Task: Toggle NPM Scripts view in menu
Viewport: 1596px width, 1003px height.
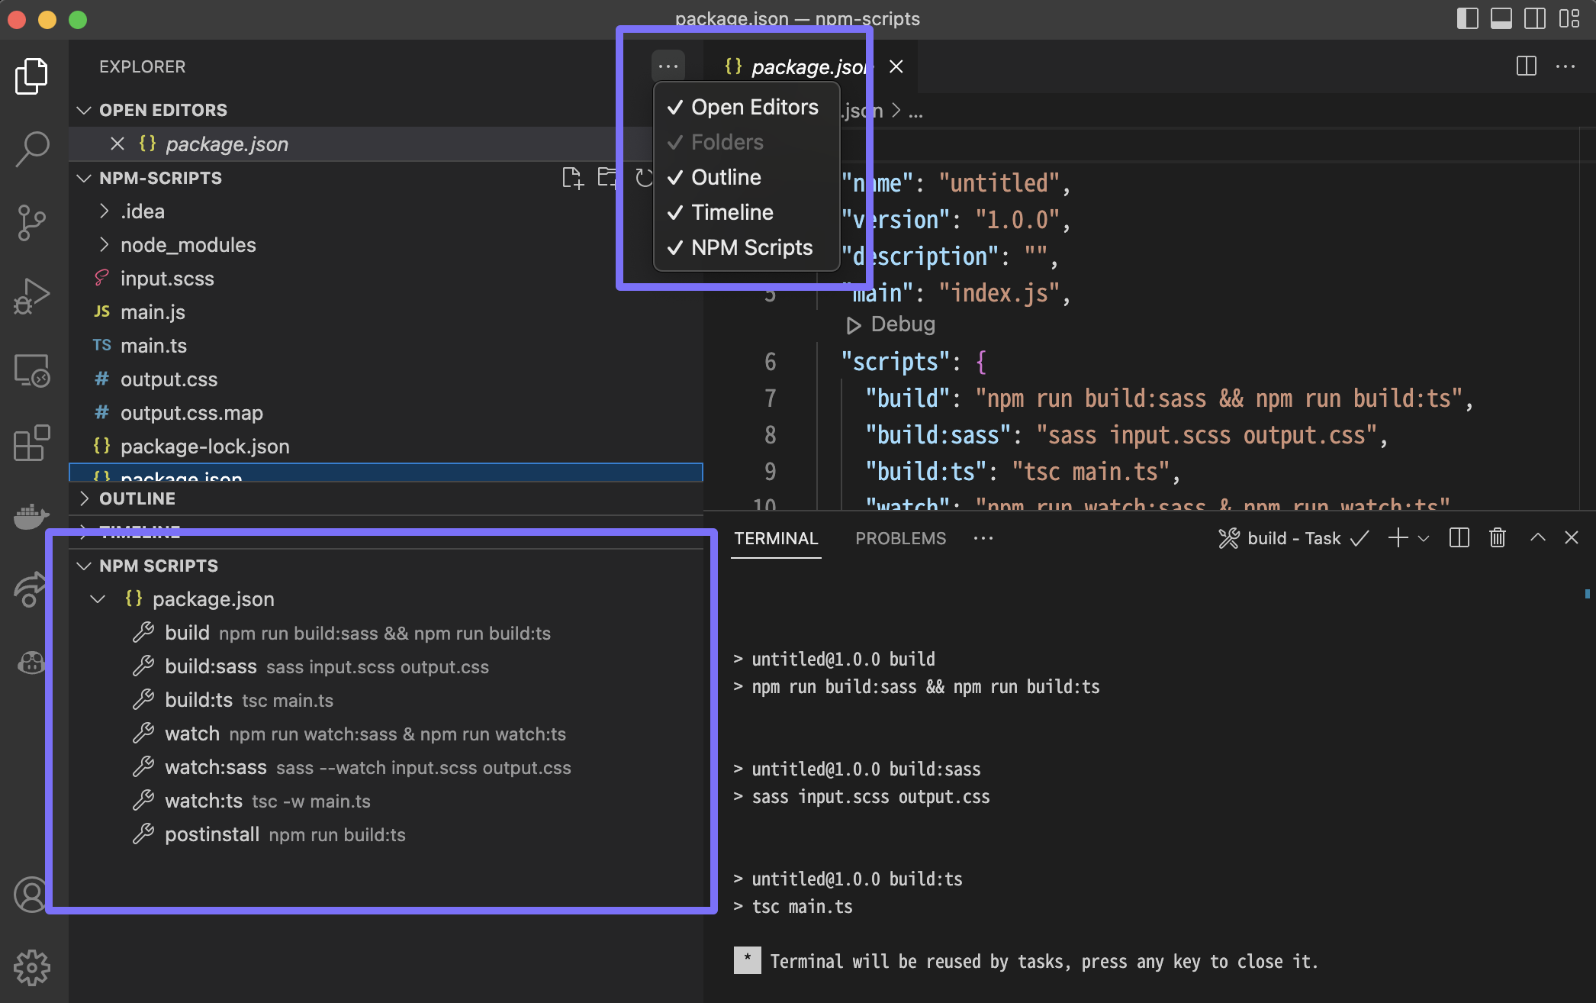Action: click(751, 248)
